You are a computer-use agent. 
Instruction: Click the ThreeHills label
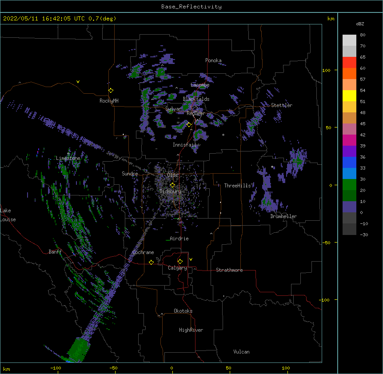pos(237,186)
